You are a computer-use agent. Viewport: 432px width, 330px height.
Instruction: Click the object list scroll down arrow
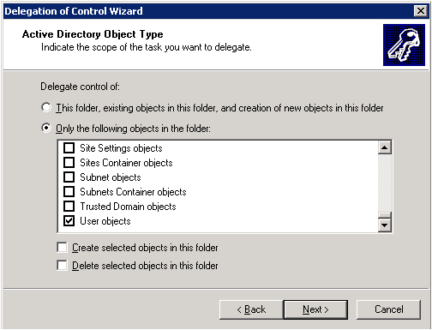(x=385, y=225)
